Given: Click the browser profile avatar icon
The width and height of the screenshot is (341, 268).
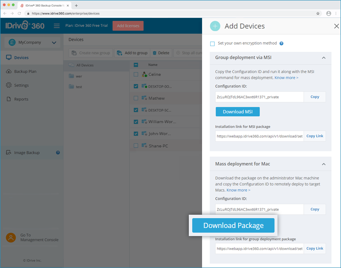Looking at the screenshot, I should (329, 14).
